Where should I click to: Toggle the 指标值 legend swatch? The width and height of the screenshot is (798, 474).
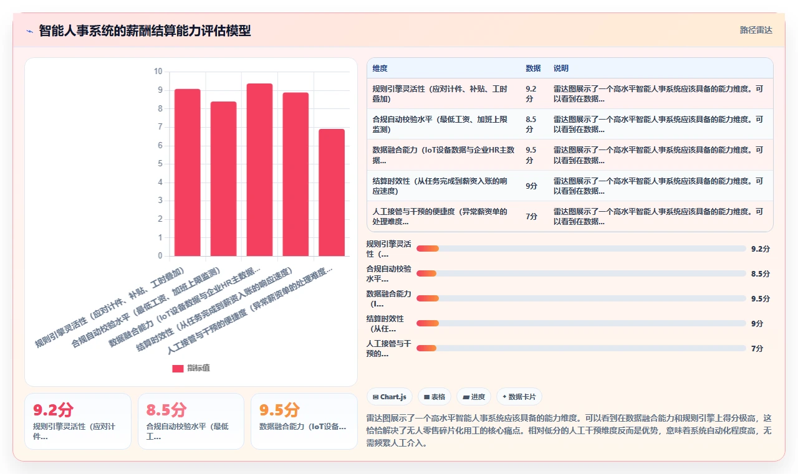(x=178, y=368)
